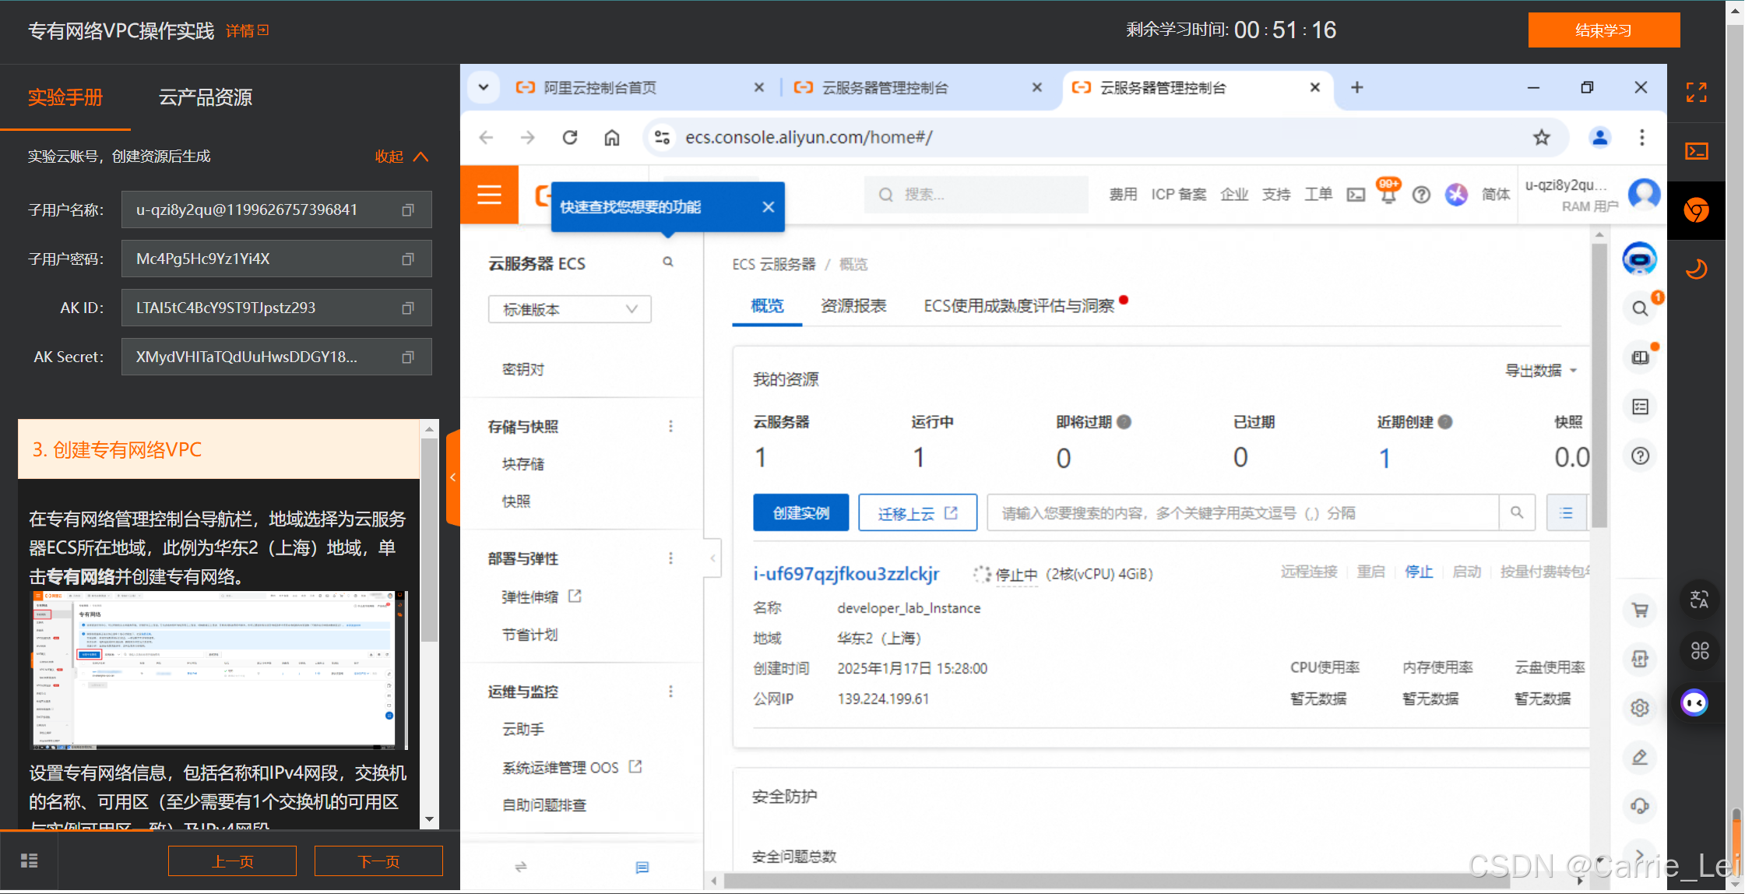Viewport: 1745px width, 894px height.
Task: Open the browser tab search dropdown
Action: tap(484, 88)
